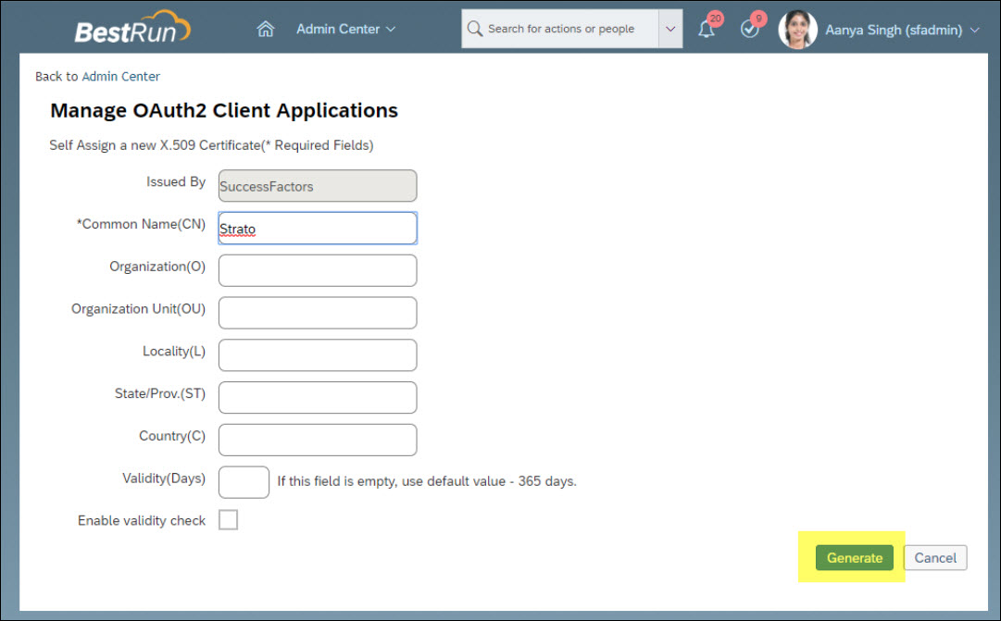The image size is (1001, 621).
Task: Open the to-do checkmark icon
Action: 750,30
